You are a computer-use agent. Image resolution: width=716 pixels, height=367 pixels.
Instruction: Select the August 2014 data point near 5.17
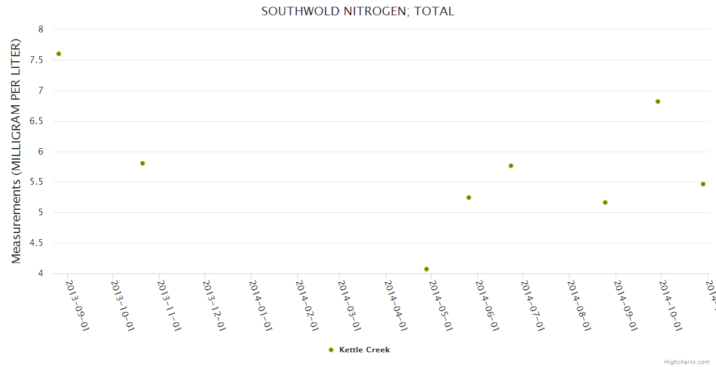605,202
